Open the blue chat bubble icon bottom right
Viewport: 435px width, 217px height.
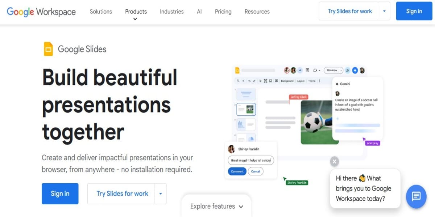coord(416,196)
